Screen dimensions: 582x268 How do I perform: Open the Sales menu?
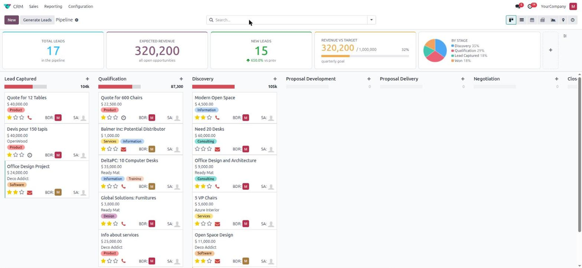pos(34,6)
